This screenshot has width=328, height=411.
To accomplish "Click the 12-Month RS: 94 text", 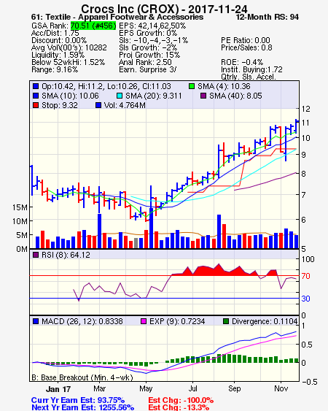I will pyautogui.click(x=267, y=17).
